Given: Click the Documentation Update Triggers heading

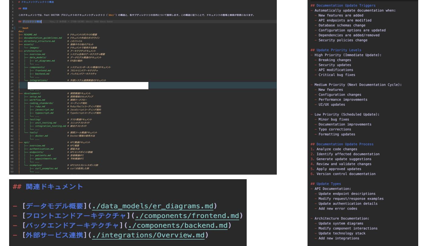Looking at the screenshot, I should pos(346,5).
